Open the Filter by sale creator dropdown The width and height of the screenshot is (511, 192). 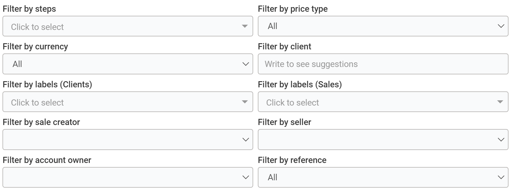(x=124, y=140)
